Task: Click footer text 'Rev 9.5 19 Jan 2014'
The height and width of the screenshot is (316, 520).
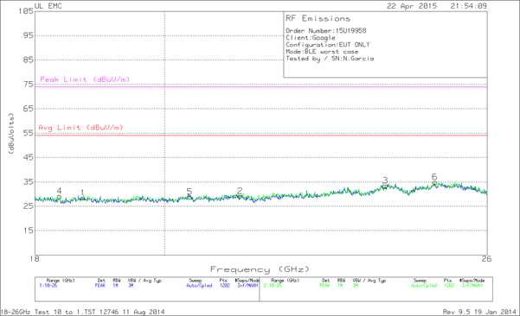Action: tap(479, 312)
